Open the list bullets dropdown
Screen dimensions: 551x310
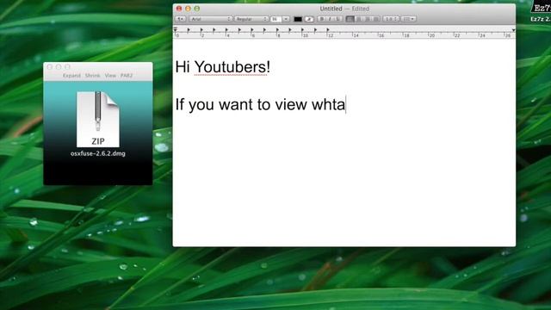tap(408, 19)
